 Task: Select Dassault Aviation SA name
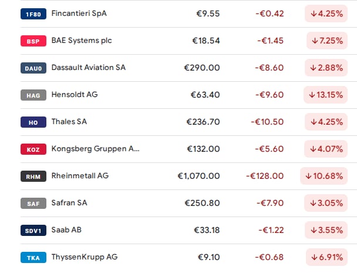click(x=88, y=68)
